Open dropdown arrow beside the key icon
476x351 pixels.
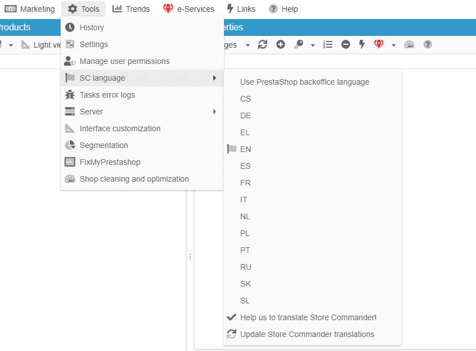pos(313,45)
